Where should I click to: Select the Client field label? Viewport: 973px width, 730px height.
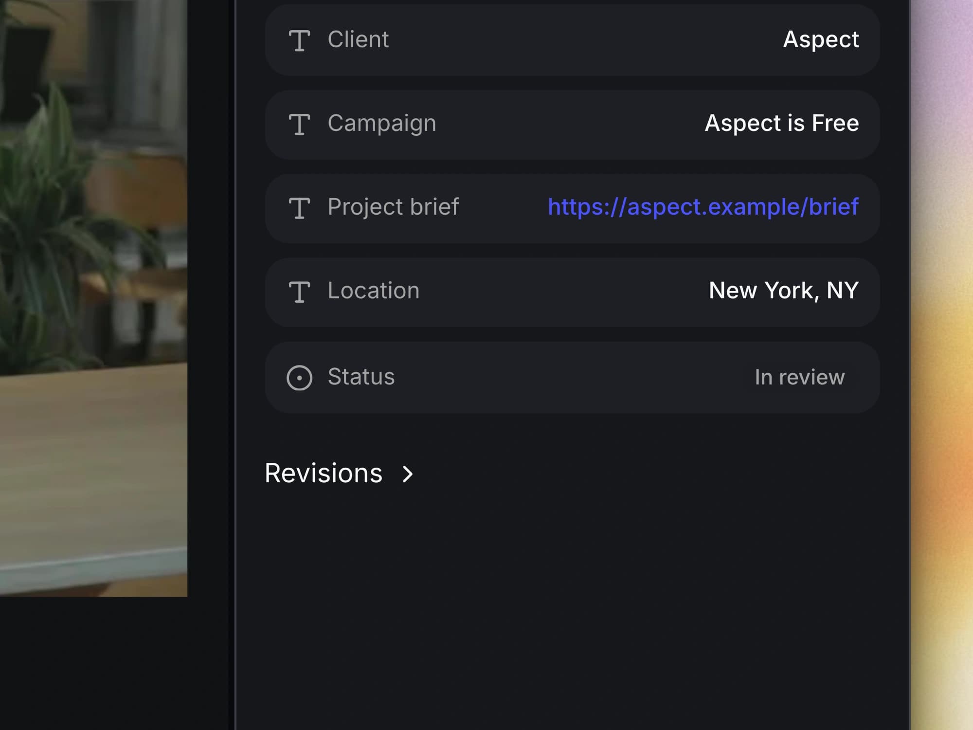pyautogui.click(x=358, y=39)
